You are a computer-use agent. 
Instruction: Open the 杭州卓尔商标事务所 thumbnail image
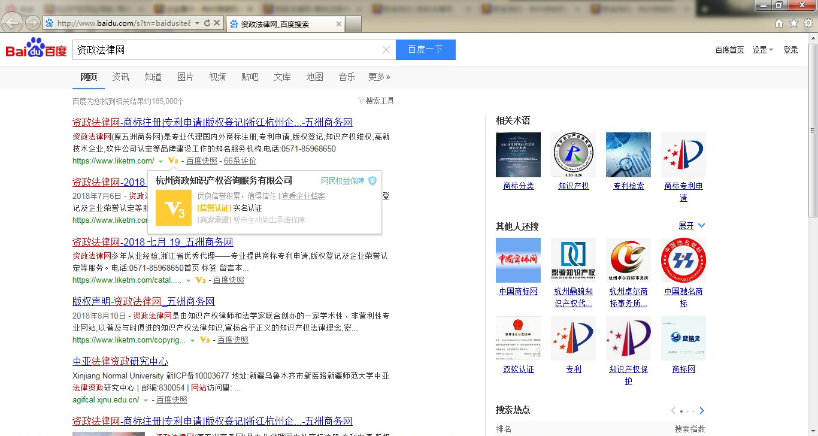point(628,260)
